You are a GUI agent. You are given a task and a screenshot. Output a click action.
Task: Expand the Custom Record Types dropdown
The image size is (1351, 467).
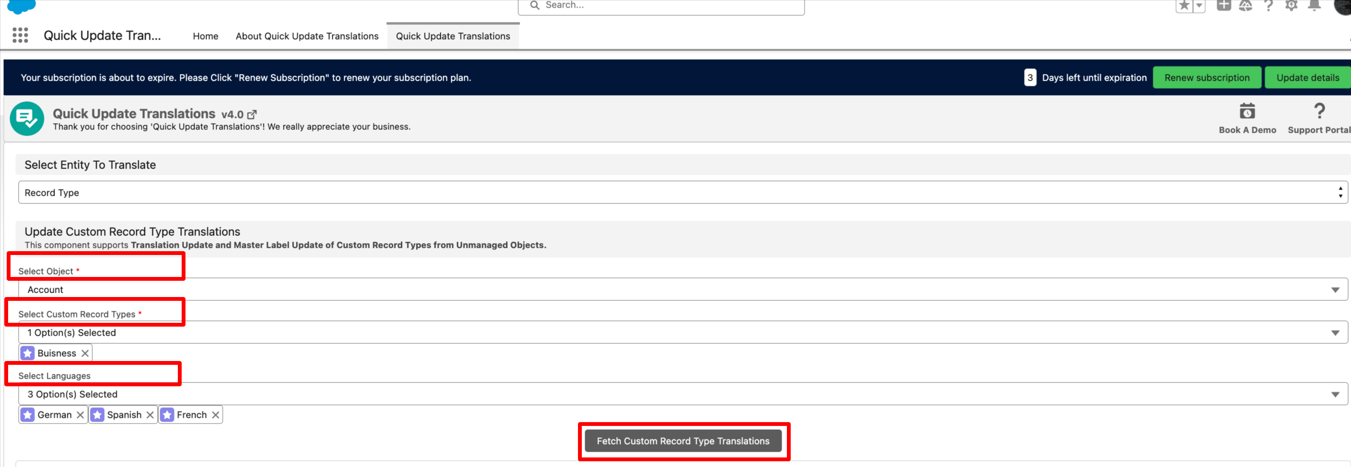(x=683, y=332)
